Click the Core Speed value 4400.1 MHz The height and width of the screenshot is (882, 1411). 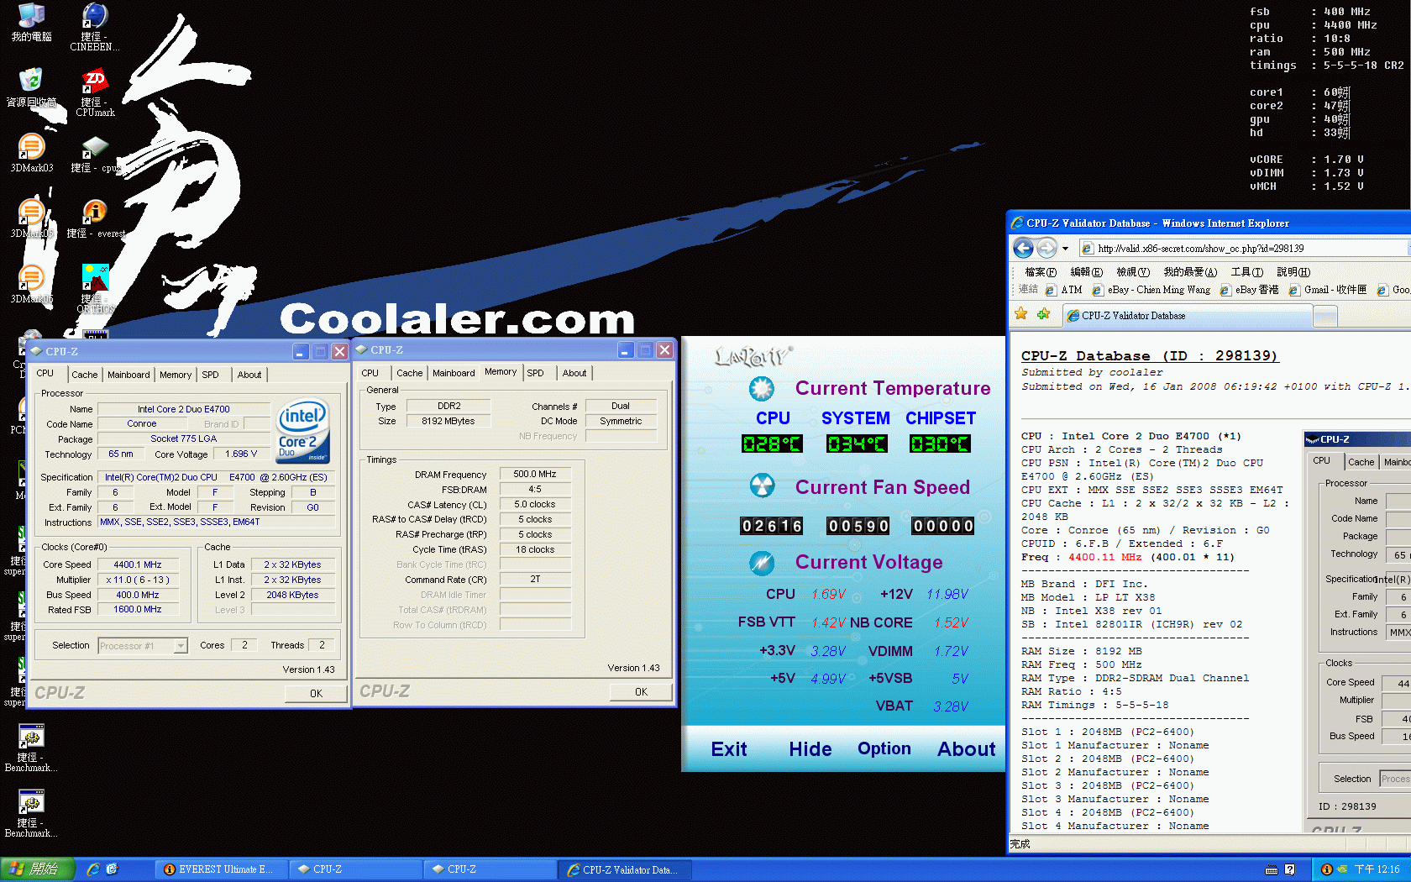(x=138, y=564)
